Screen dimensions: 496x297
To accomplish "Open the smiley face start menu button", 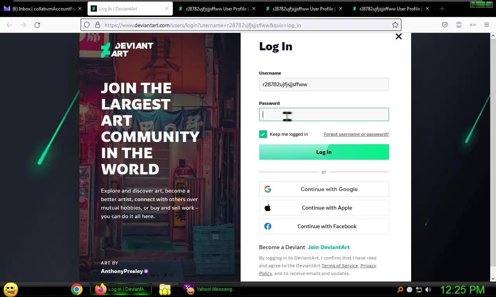I will point(10,289).
